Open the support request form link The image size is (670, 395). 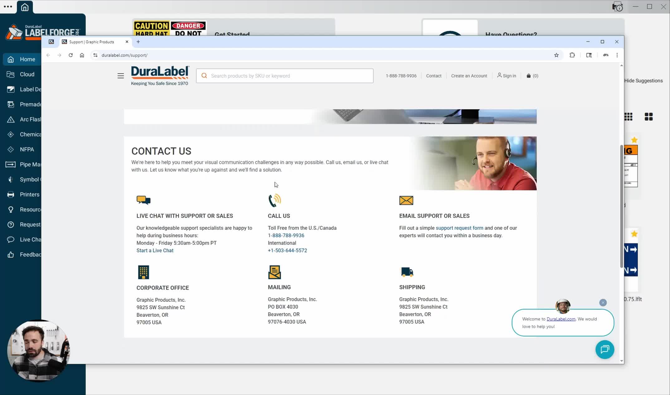(x=459, y=228)
